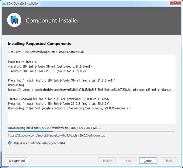Cancel the component installation
This screenshot has width=183, height=168.
pos(148,161)
